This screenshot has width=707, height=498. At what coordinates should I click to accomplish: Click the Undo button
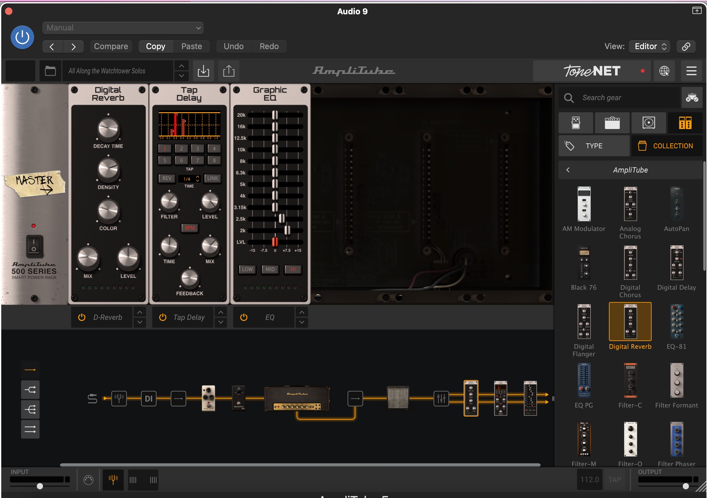[x=234, y=47]
